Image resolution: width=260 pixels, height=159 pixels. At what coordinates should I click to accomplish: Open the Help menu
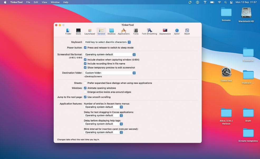click(x=66, y=2)
